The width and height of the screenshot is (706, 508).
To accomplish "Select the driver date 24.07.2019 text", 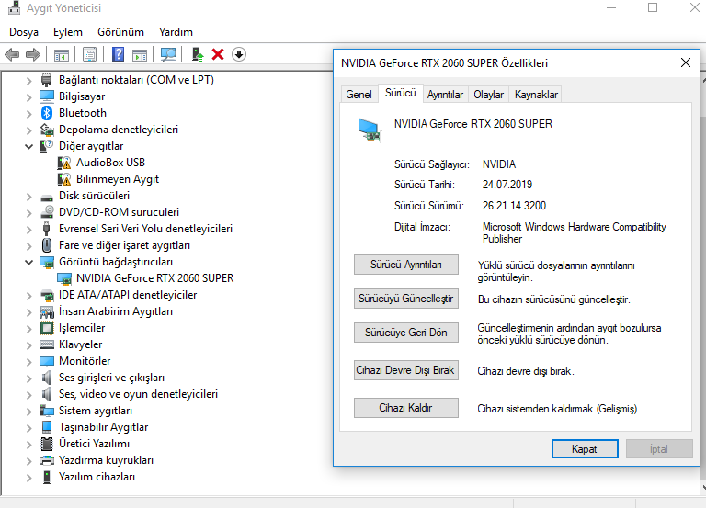I will (507, 185).
